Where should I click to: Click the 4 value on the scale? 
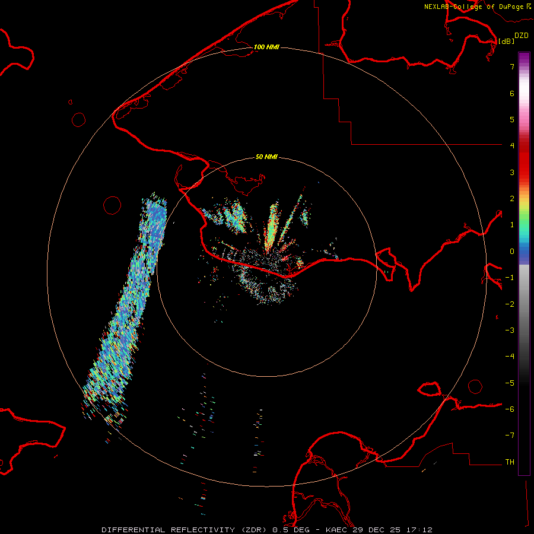512,146
